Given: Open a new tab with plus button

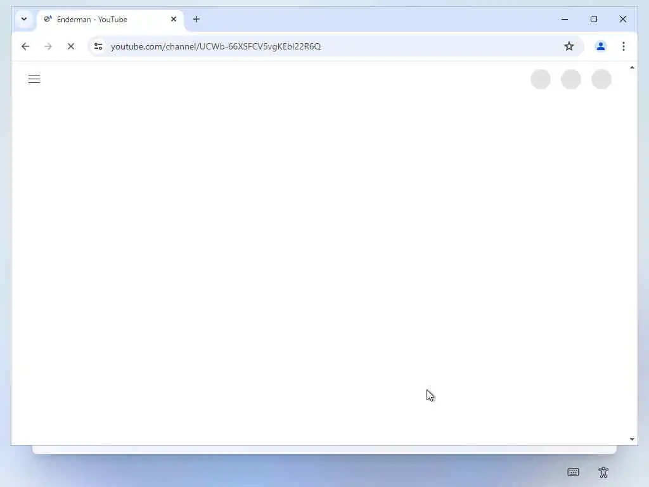Looking at the screenshot, I should [x=196, y=19].
